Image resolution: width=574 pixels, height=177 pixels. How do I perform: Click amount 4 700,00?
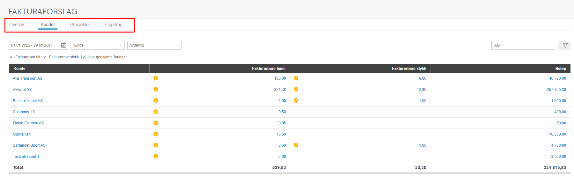[559, 145]
